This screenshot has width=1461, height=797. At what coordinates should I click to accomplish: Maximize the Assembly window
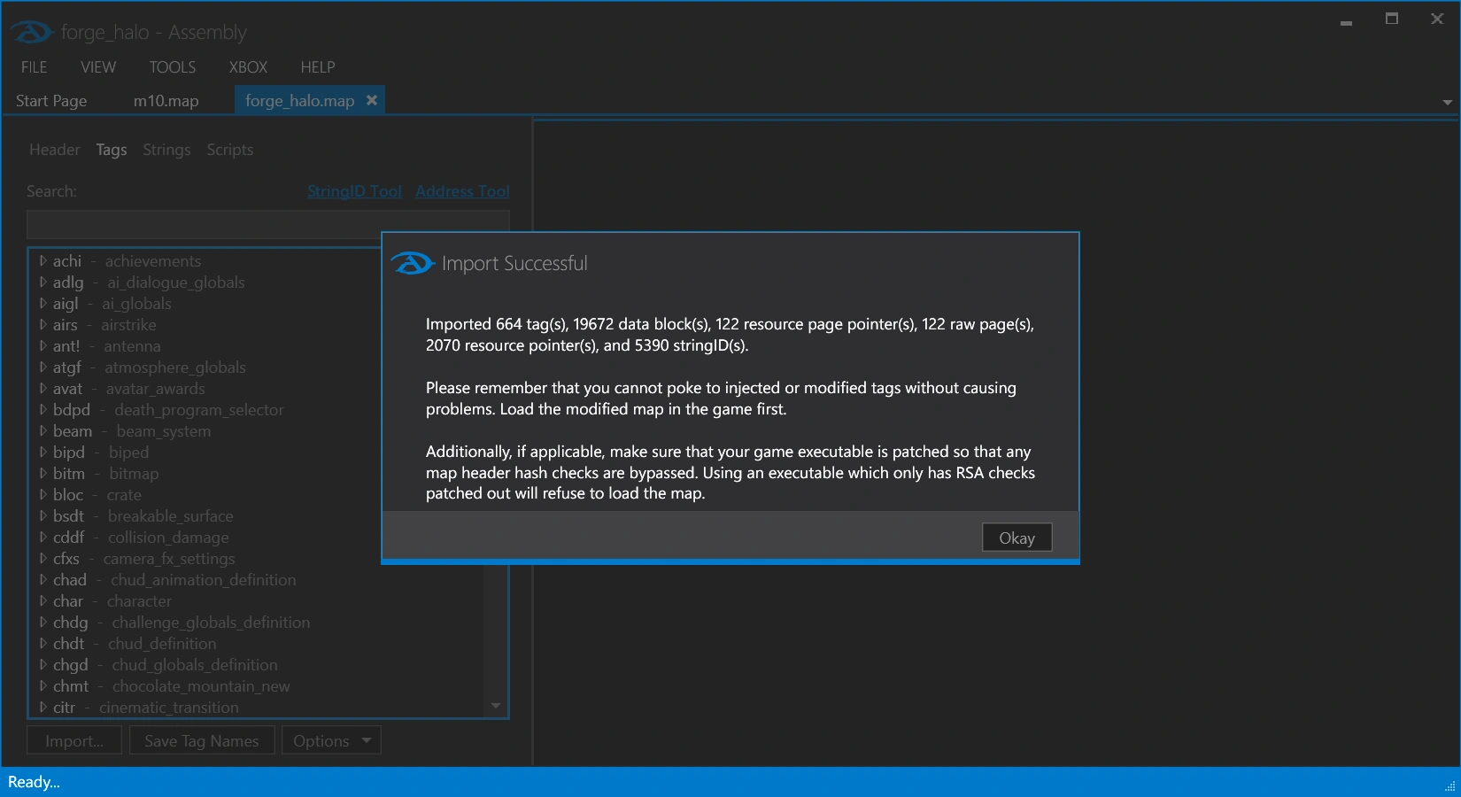(x=1392, y=19)
